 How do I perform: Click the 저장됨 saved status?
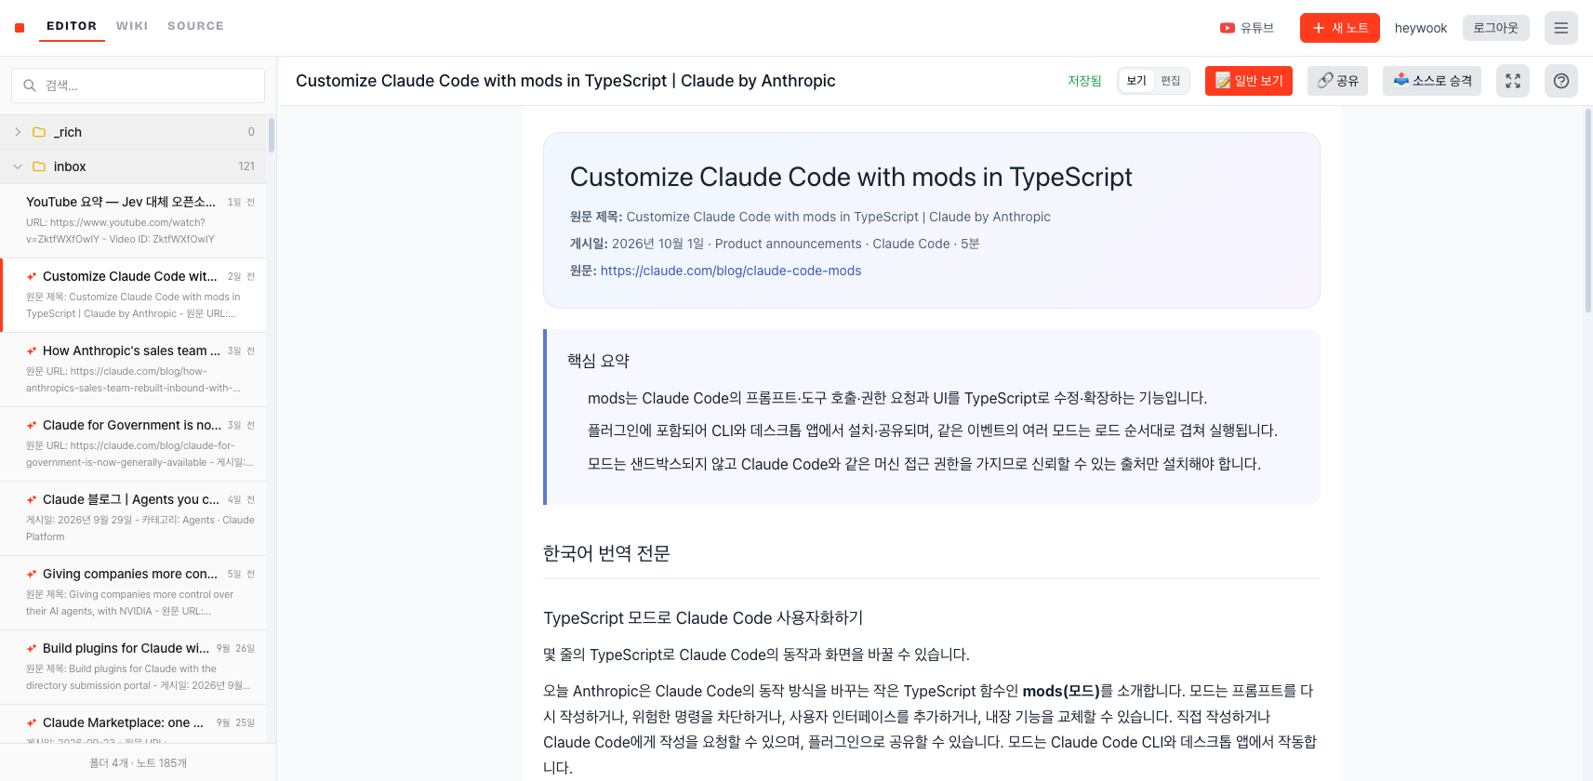pyautogui.click(x=1084, y=81)
